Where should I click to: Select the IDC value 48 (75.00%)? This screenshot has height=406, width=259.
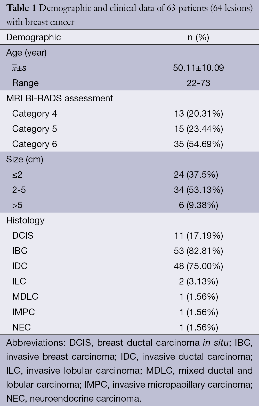[198, 266]
